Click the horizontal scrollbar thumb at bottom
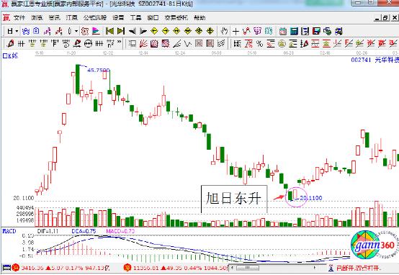399x275 pixels. [248, 268]
